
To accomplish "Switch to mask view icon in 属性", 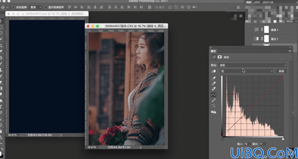I will tap(220, 57).
